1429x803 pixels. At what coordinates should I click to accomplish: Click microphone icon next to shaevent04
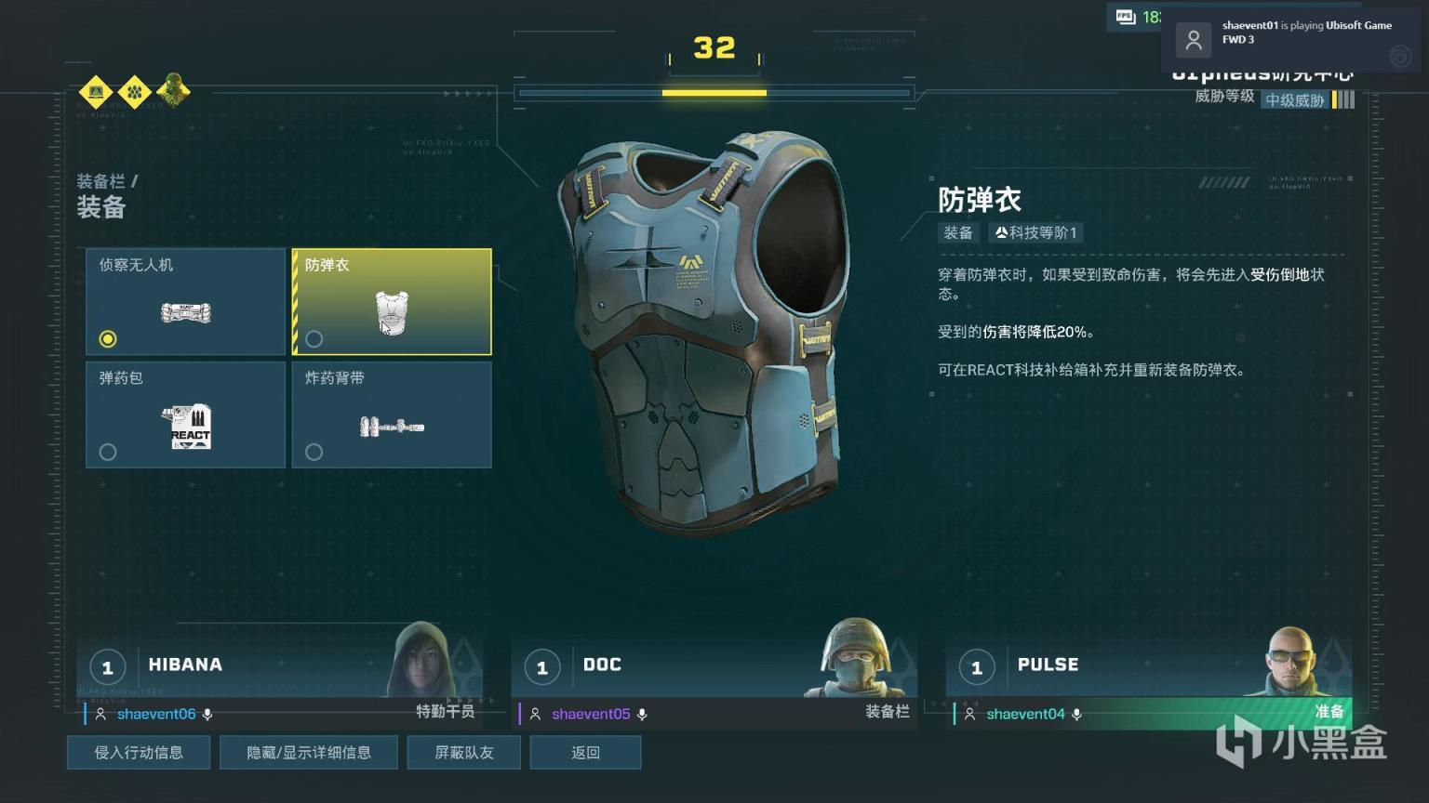[x=1076, y=714]
